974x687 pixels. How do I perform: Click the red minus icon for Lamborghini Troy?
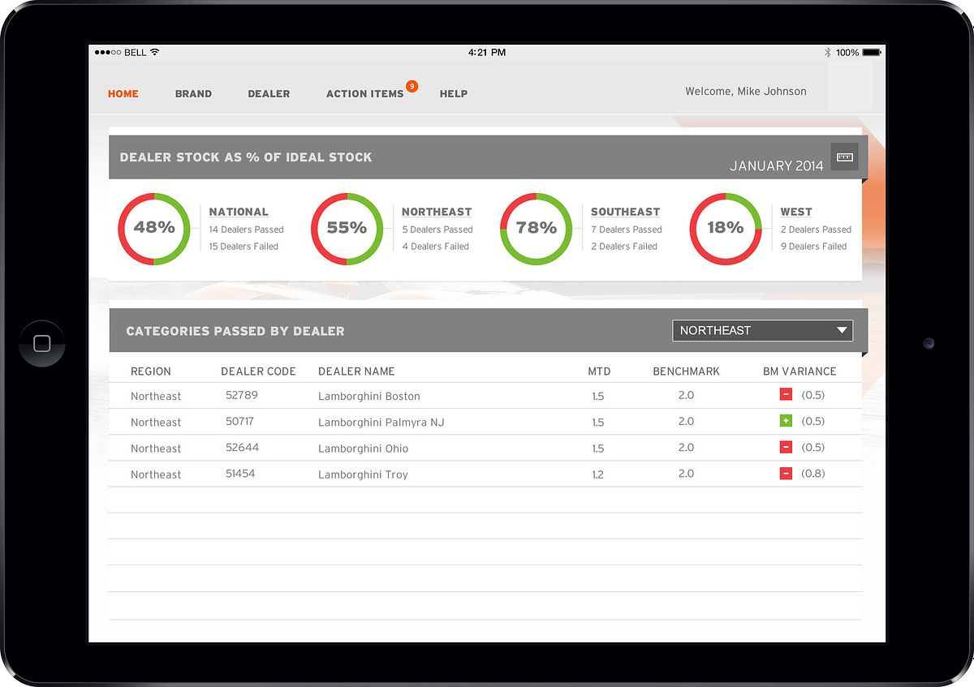785,474
